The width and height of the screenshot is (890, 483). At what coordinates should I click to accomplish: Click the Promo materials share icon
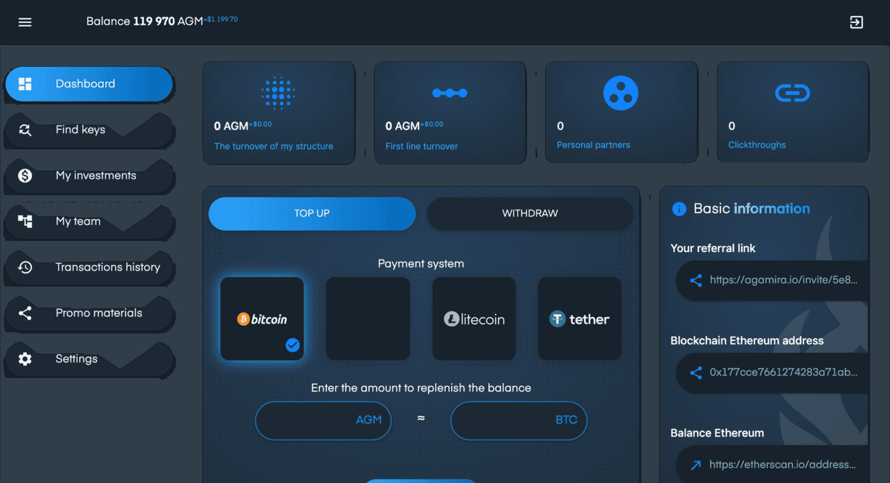tap(25, 313)
